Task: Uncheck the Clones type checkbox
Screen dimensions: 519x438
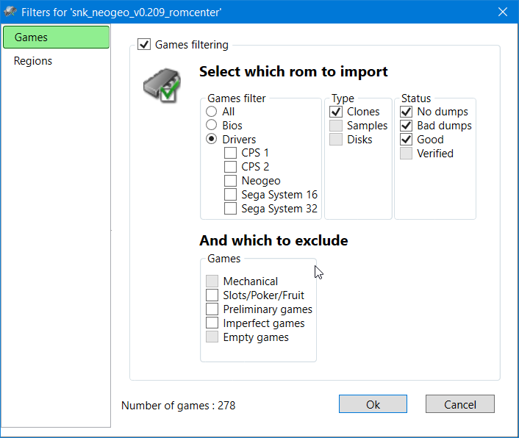Action: tap(336, 112)
